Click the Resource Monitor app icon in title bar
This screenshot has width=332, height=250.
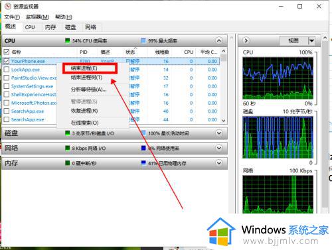coord(8,6)
